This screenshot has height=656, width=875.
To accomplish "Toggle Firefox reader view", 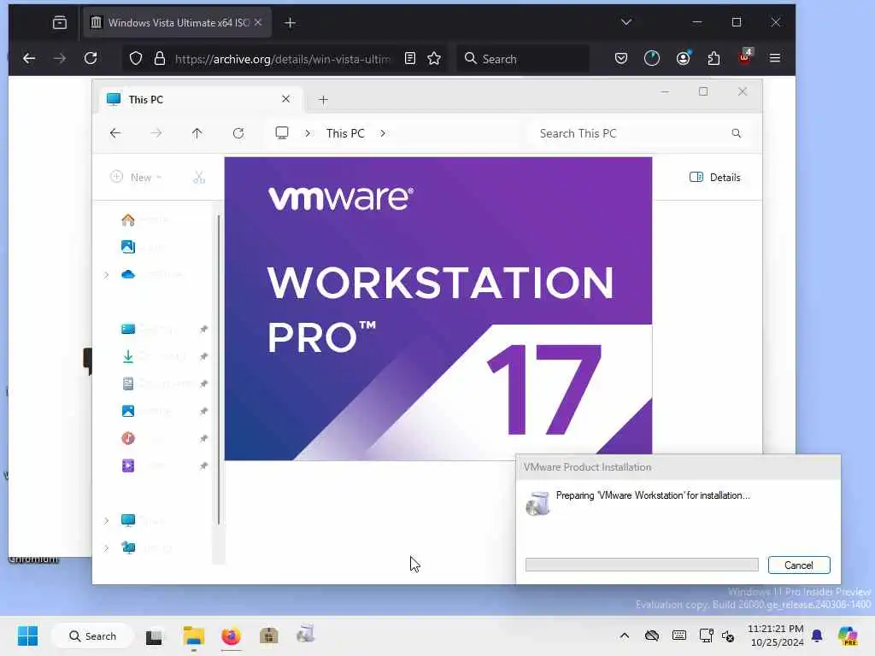I will (410, 58).
